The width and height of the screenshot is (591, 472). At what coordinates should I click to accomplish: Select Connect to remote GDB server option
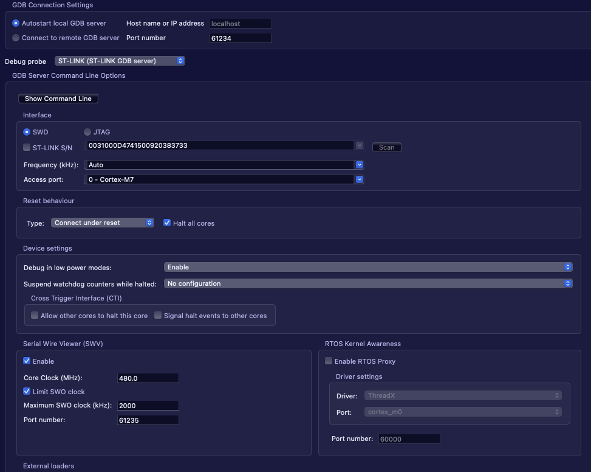coord(16,38)
